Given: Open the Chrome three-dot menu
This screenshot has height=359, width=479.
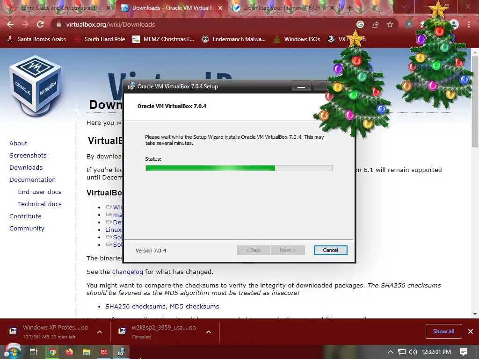Looking at the screenshot, I should point(469,24).
